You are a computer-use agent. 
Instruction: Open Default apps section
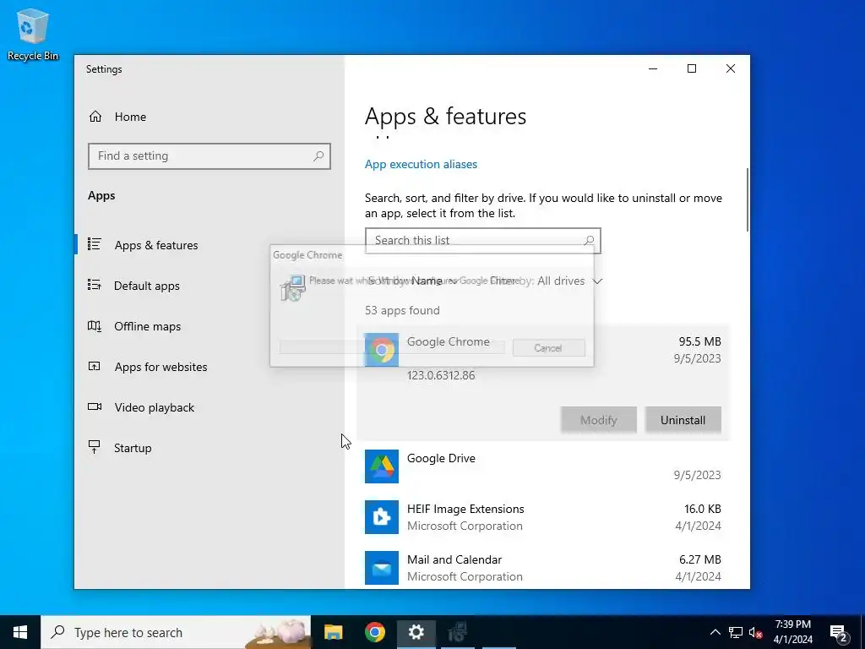click(x=147, y=286)
